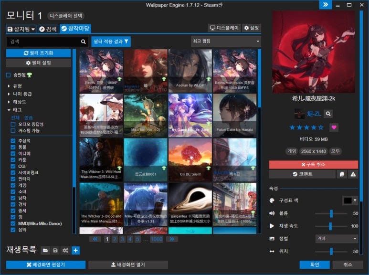Uncheck the 추상적 tag
The height and width of the screenshot is (275, 369).
[x=13, y=141]
